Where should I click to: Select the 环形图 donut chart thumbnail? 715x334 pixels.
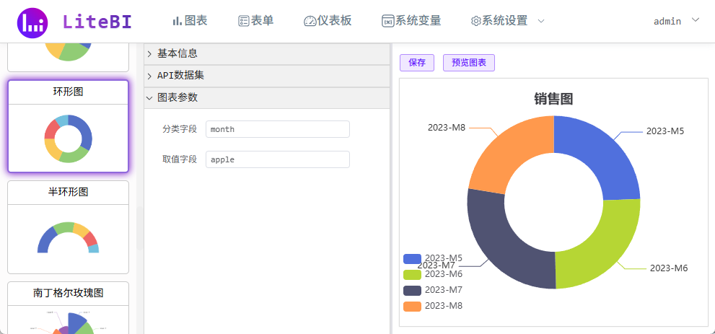(x=68, y=137)
